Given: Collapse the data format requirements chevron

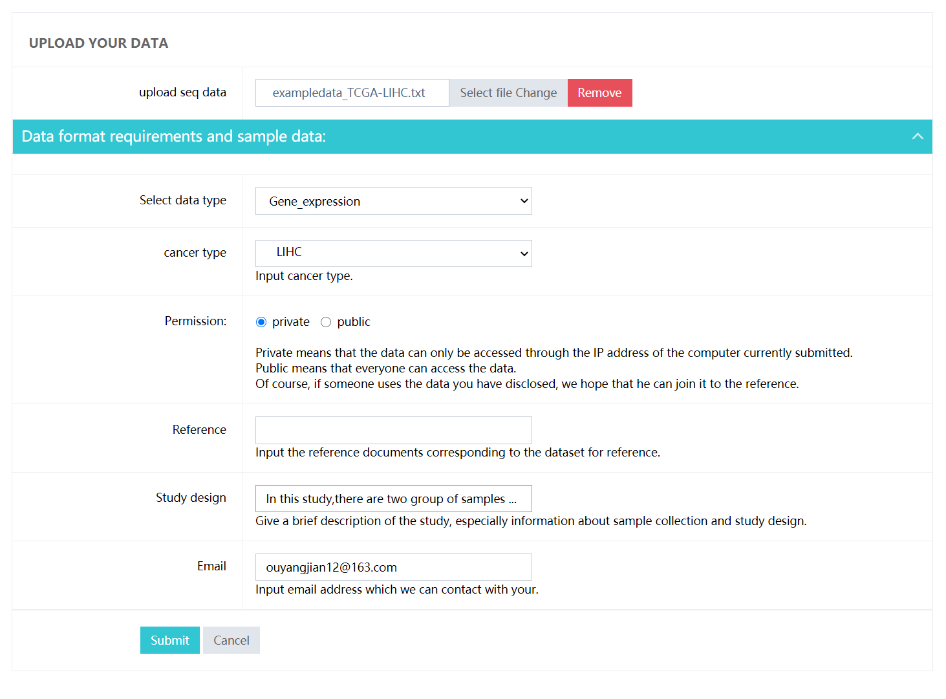Looking at the screenshot, I should pyautogui.click(x=918, y=136).
